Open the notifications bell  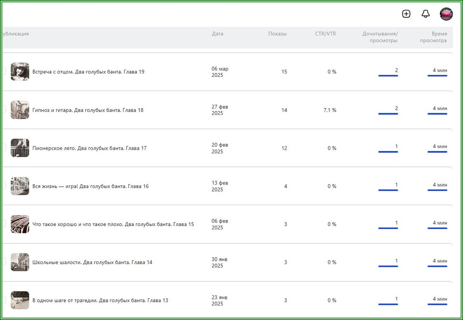pyautogui.click(x=426, y=14)
